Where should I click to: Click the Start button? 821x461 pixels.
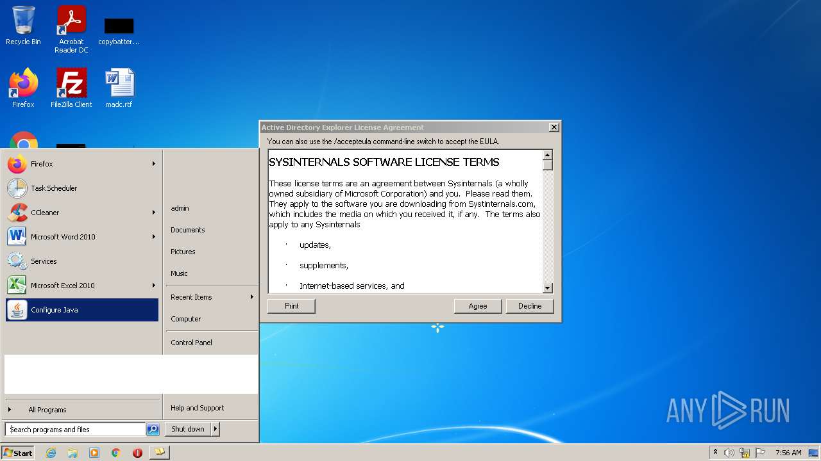click(x=18, y=453)
